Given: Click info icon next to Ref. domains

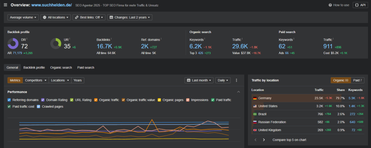Looking at the screenshot, I should (161, 39).
